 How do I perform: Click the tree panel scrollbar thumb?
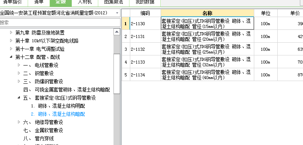pyautogui.click(x=117, y=74)
